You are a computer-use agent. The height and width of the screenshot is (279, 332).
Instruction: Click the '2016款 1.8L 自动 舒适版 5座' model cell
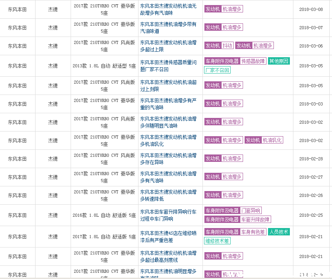pyautogui.click(x=104, y=215)
